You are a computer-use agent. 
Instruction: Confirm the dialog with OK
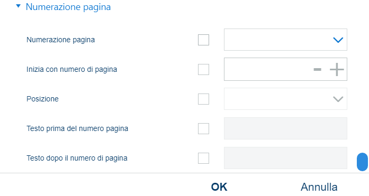coord(219,187)
